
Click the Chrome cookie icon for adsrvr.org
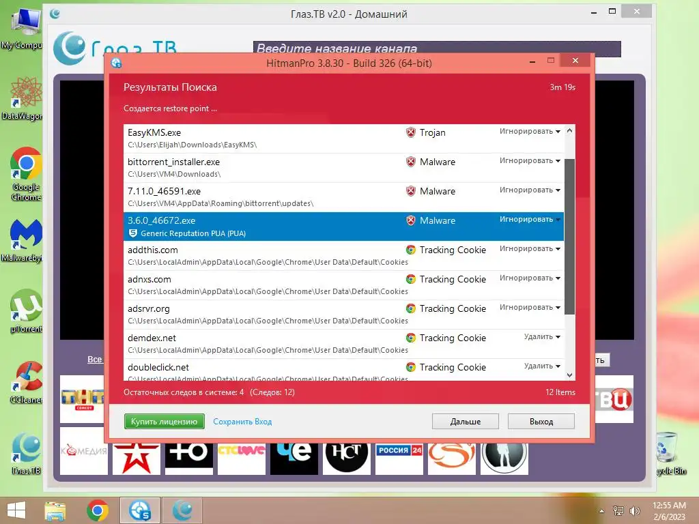(x=410, y=309)
